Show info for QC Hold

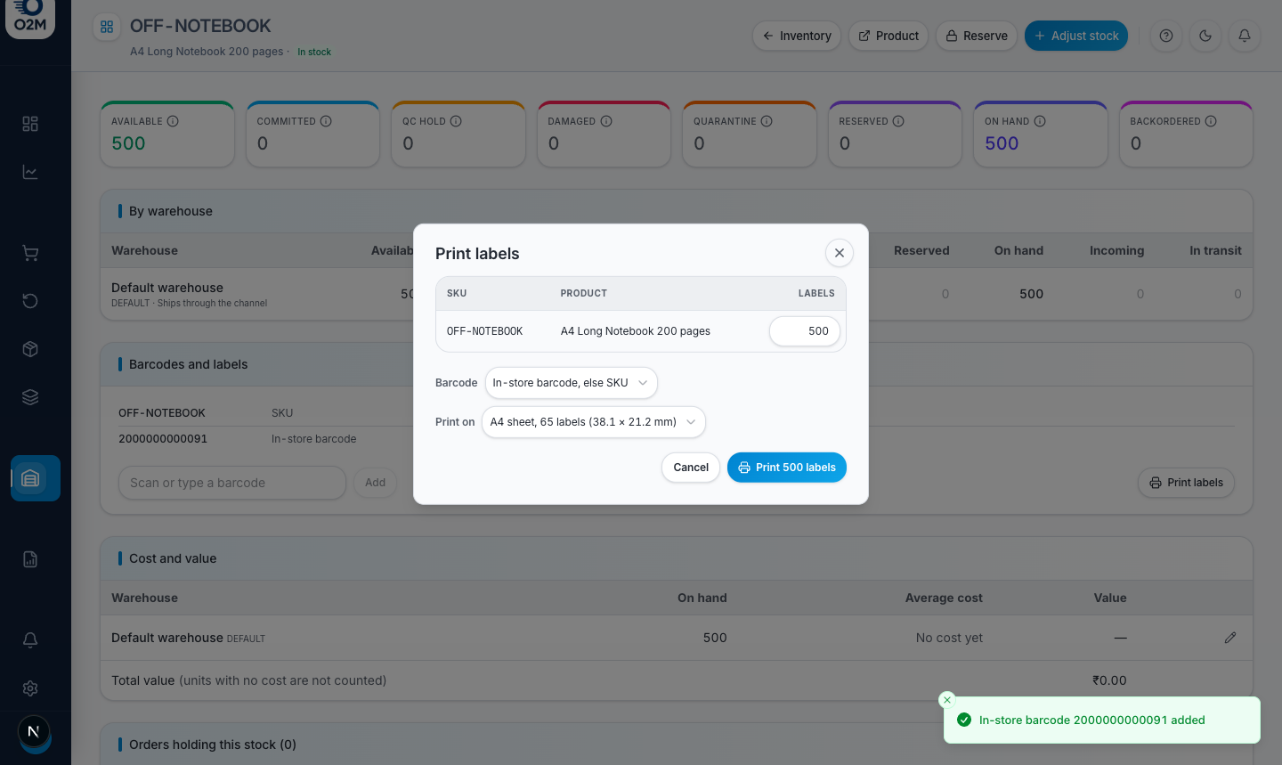[456, 121]
